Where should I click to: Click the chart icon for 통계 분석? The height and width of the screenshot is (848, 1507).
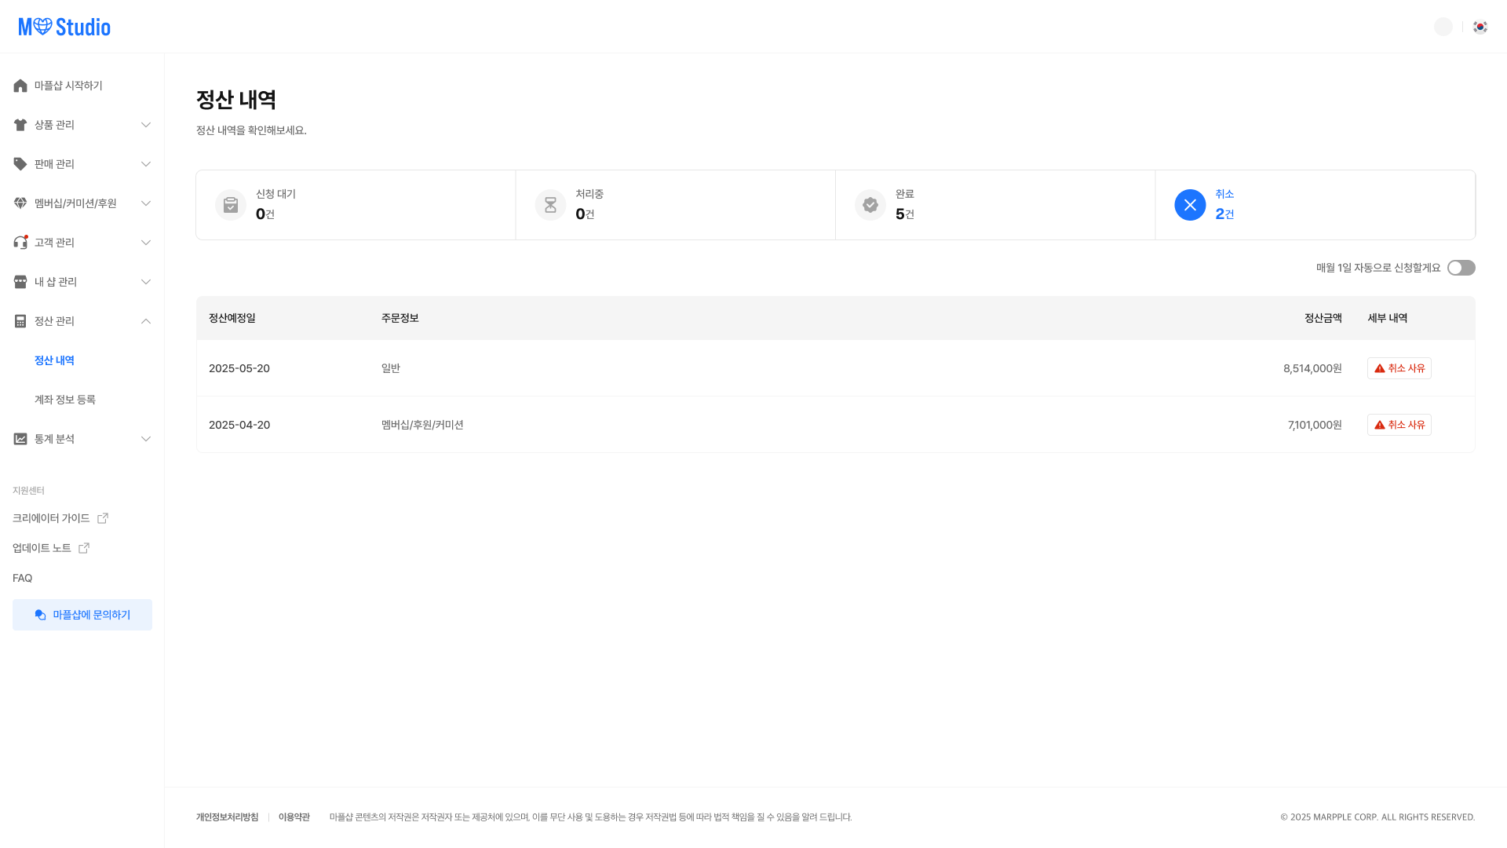pos(20,439)
